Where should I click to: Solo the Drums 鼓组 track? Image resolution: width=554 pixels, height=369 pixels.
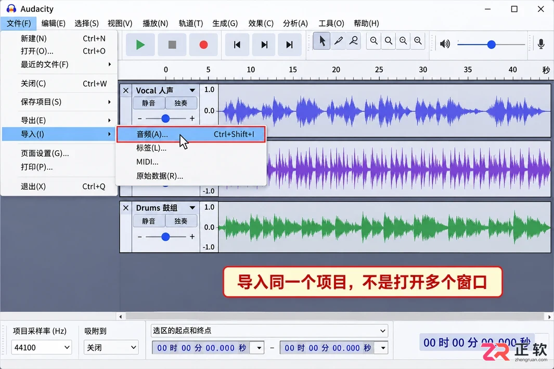181,221
